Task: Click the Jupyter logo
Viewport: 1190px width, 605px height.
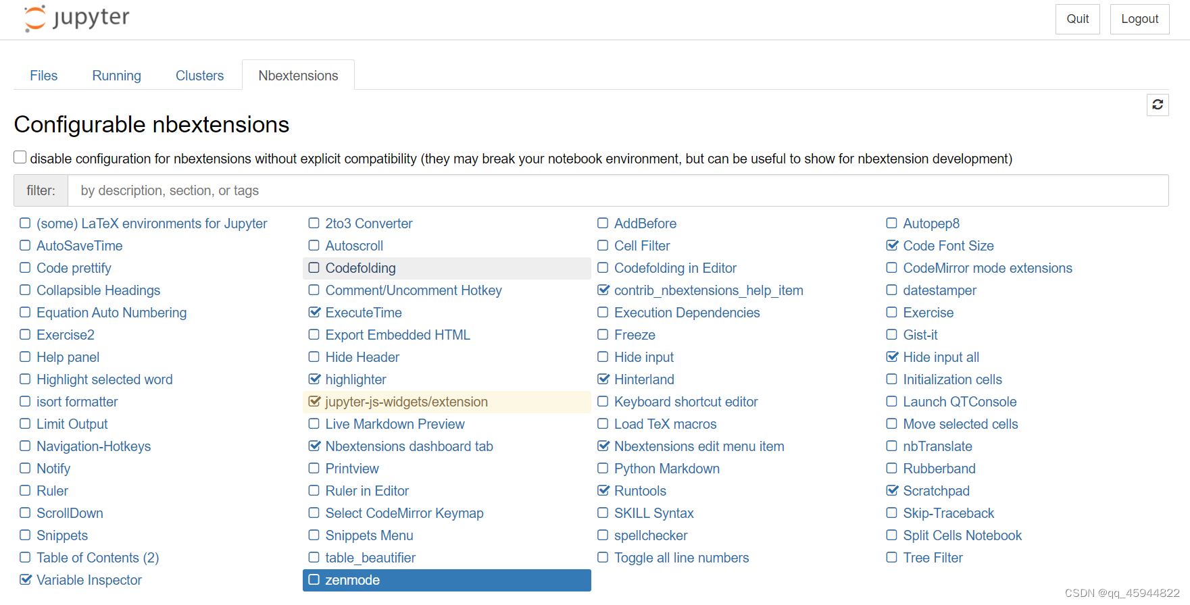Action: tap(76, 18)
